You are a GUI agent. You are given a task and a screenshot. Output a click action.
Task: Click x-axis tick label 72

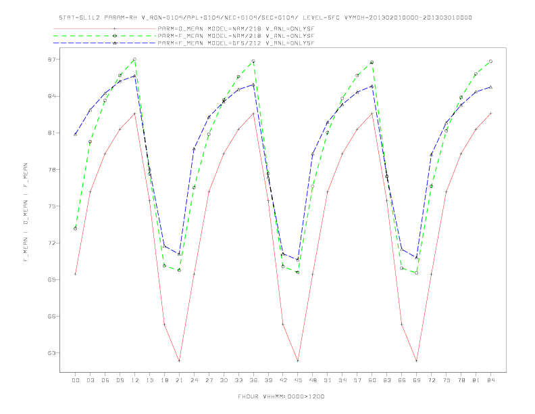click(432, 380)
